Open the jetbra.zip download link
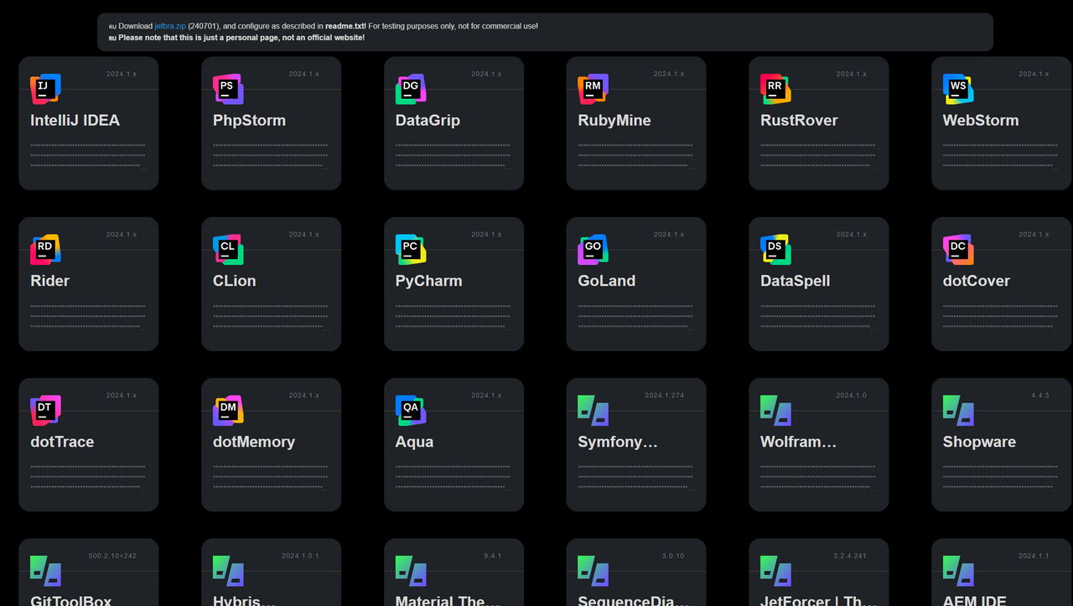This screenshot has width=1073, height=606. [170, 26]
